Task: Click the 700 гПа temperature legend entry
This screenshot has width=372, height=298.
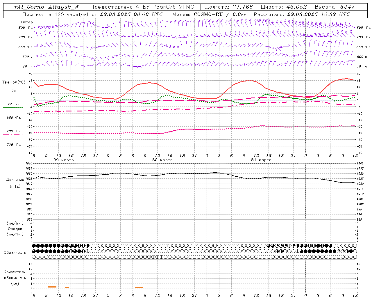Action: (x=14, y=131)
